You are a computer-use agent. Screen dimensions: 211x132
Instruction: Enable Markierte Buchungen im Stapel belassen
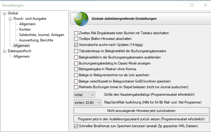76,87
